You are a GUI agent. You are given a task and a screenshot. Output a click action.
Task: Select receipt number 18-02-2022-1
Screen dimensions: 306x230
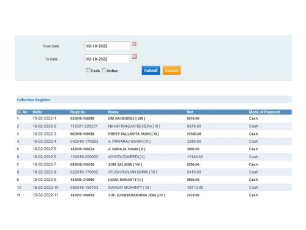(x=45, y=118)
